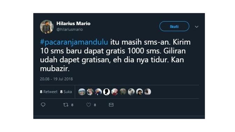Click the reply speech bubble icon

click(43, 105)
